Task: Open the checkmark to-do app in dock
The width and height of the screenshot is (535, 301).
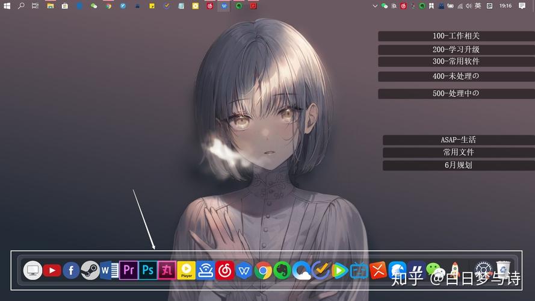Action: click(321, 270)
